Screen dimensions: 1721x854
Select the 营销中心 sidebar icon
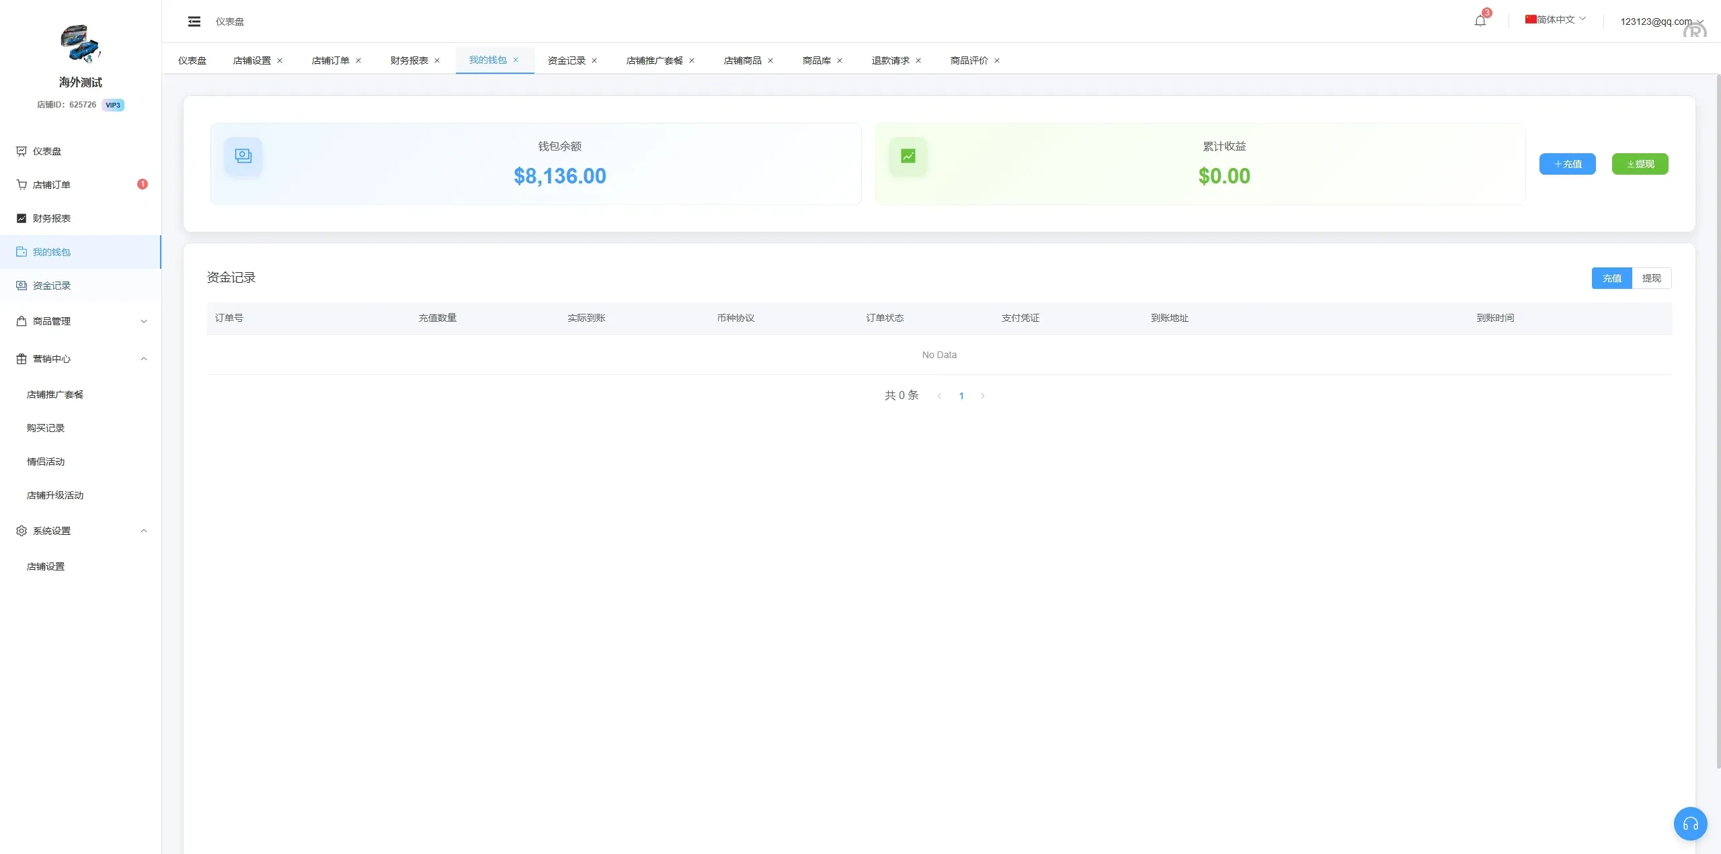tap(21, 359)
